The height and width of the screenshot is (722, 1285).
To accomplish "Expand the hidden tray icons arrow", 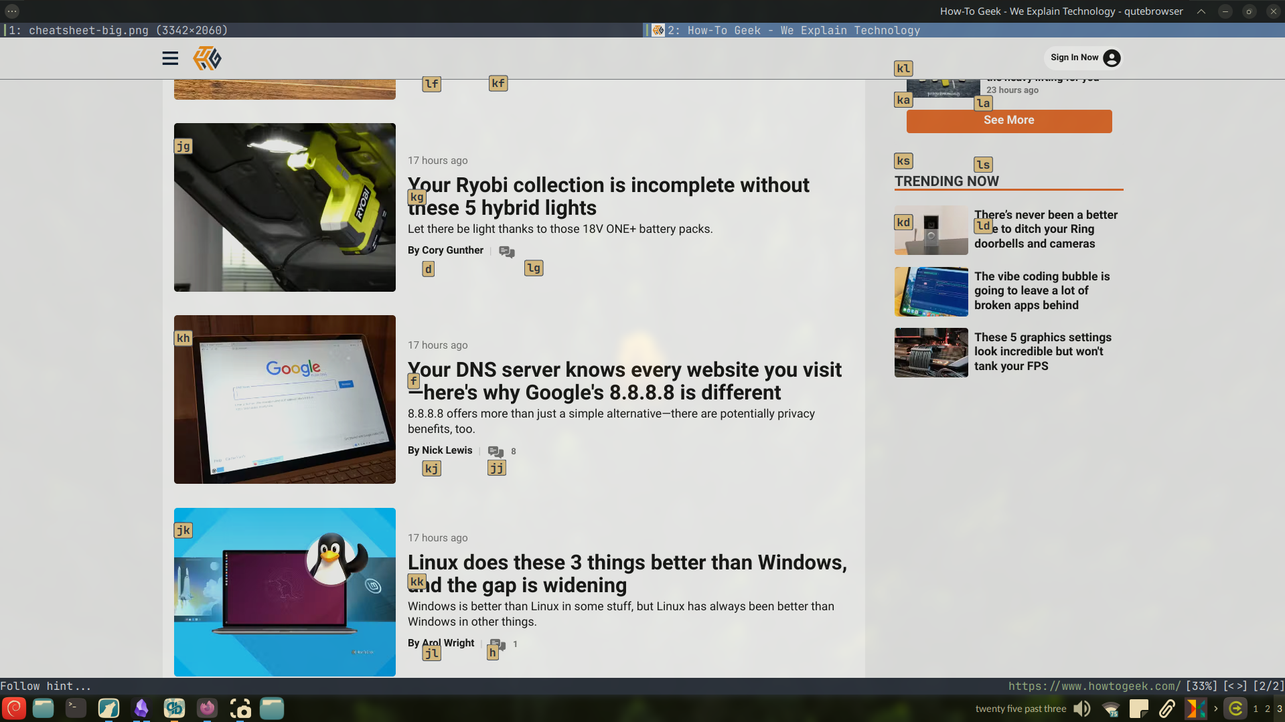I will (1215, 709).
